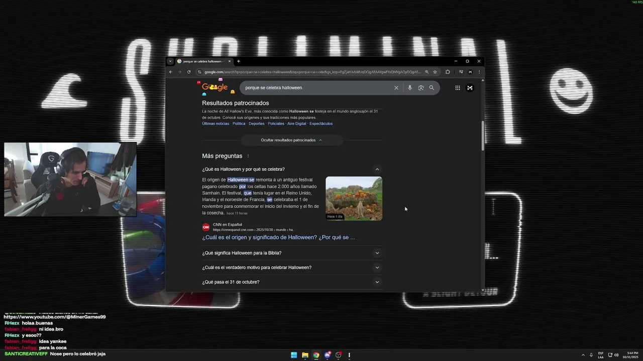The width and height of the screenshot is (643, 361).
Task: Close the 'porque se celebra halloween' tab
Action: 230,61
